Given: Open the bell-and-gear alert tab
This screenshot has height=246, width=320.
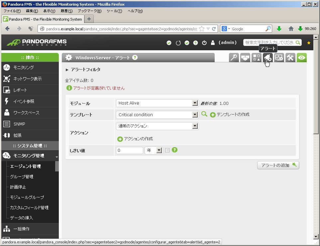Looking at the screenshot, I should click(x=268, y=58).
